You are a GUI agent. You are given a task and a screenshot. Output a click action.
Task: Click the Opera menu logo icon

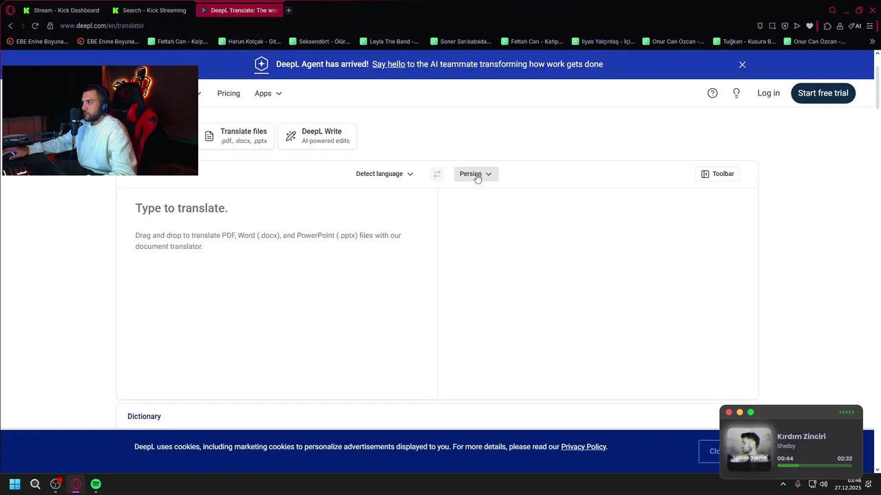pyautogui.click(x=10, y=10)
